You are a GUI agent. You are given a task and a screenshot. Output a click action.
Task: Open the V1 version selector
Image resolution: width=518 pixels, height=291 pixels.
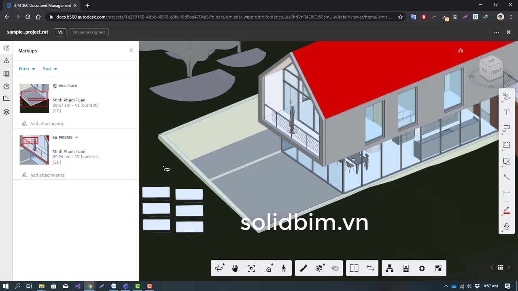[x=60, y=32]
